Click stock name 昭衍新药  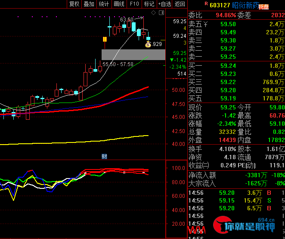pos(245,6)
